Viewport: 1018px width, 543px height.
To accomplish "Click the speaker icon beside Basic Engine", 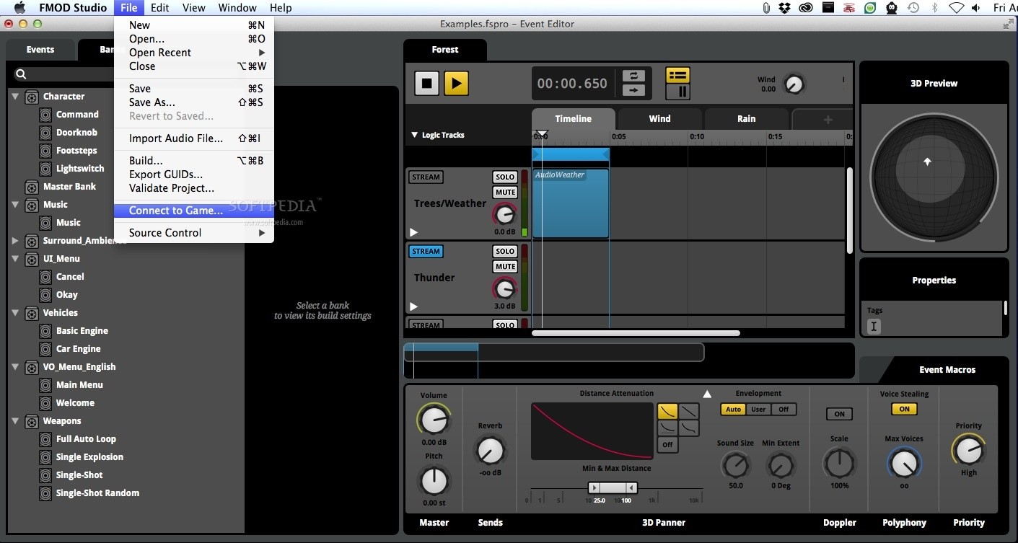I will (45, 331).
